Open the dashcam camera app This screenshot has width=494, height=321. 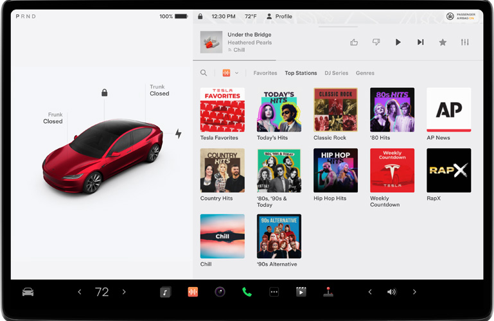click(x=220, y=292)
